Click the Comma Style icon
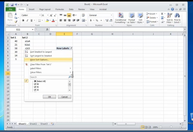Viewport: 193px width, 132px height. pyautogui.click(x=101, y=20)
